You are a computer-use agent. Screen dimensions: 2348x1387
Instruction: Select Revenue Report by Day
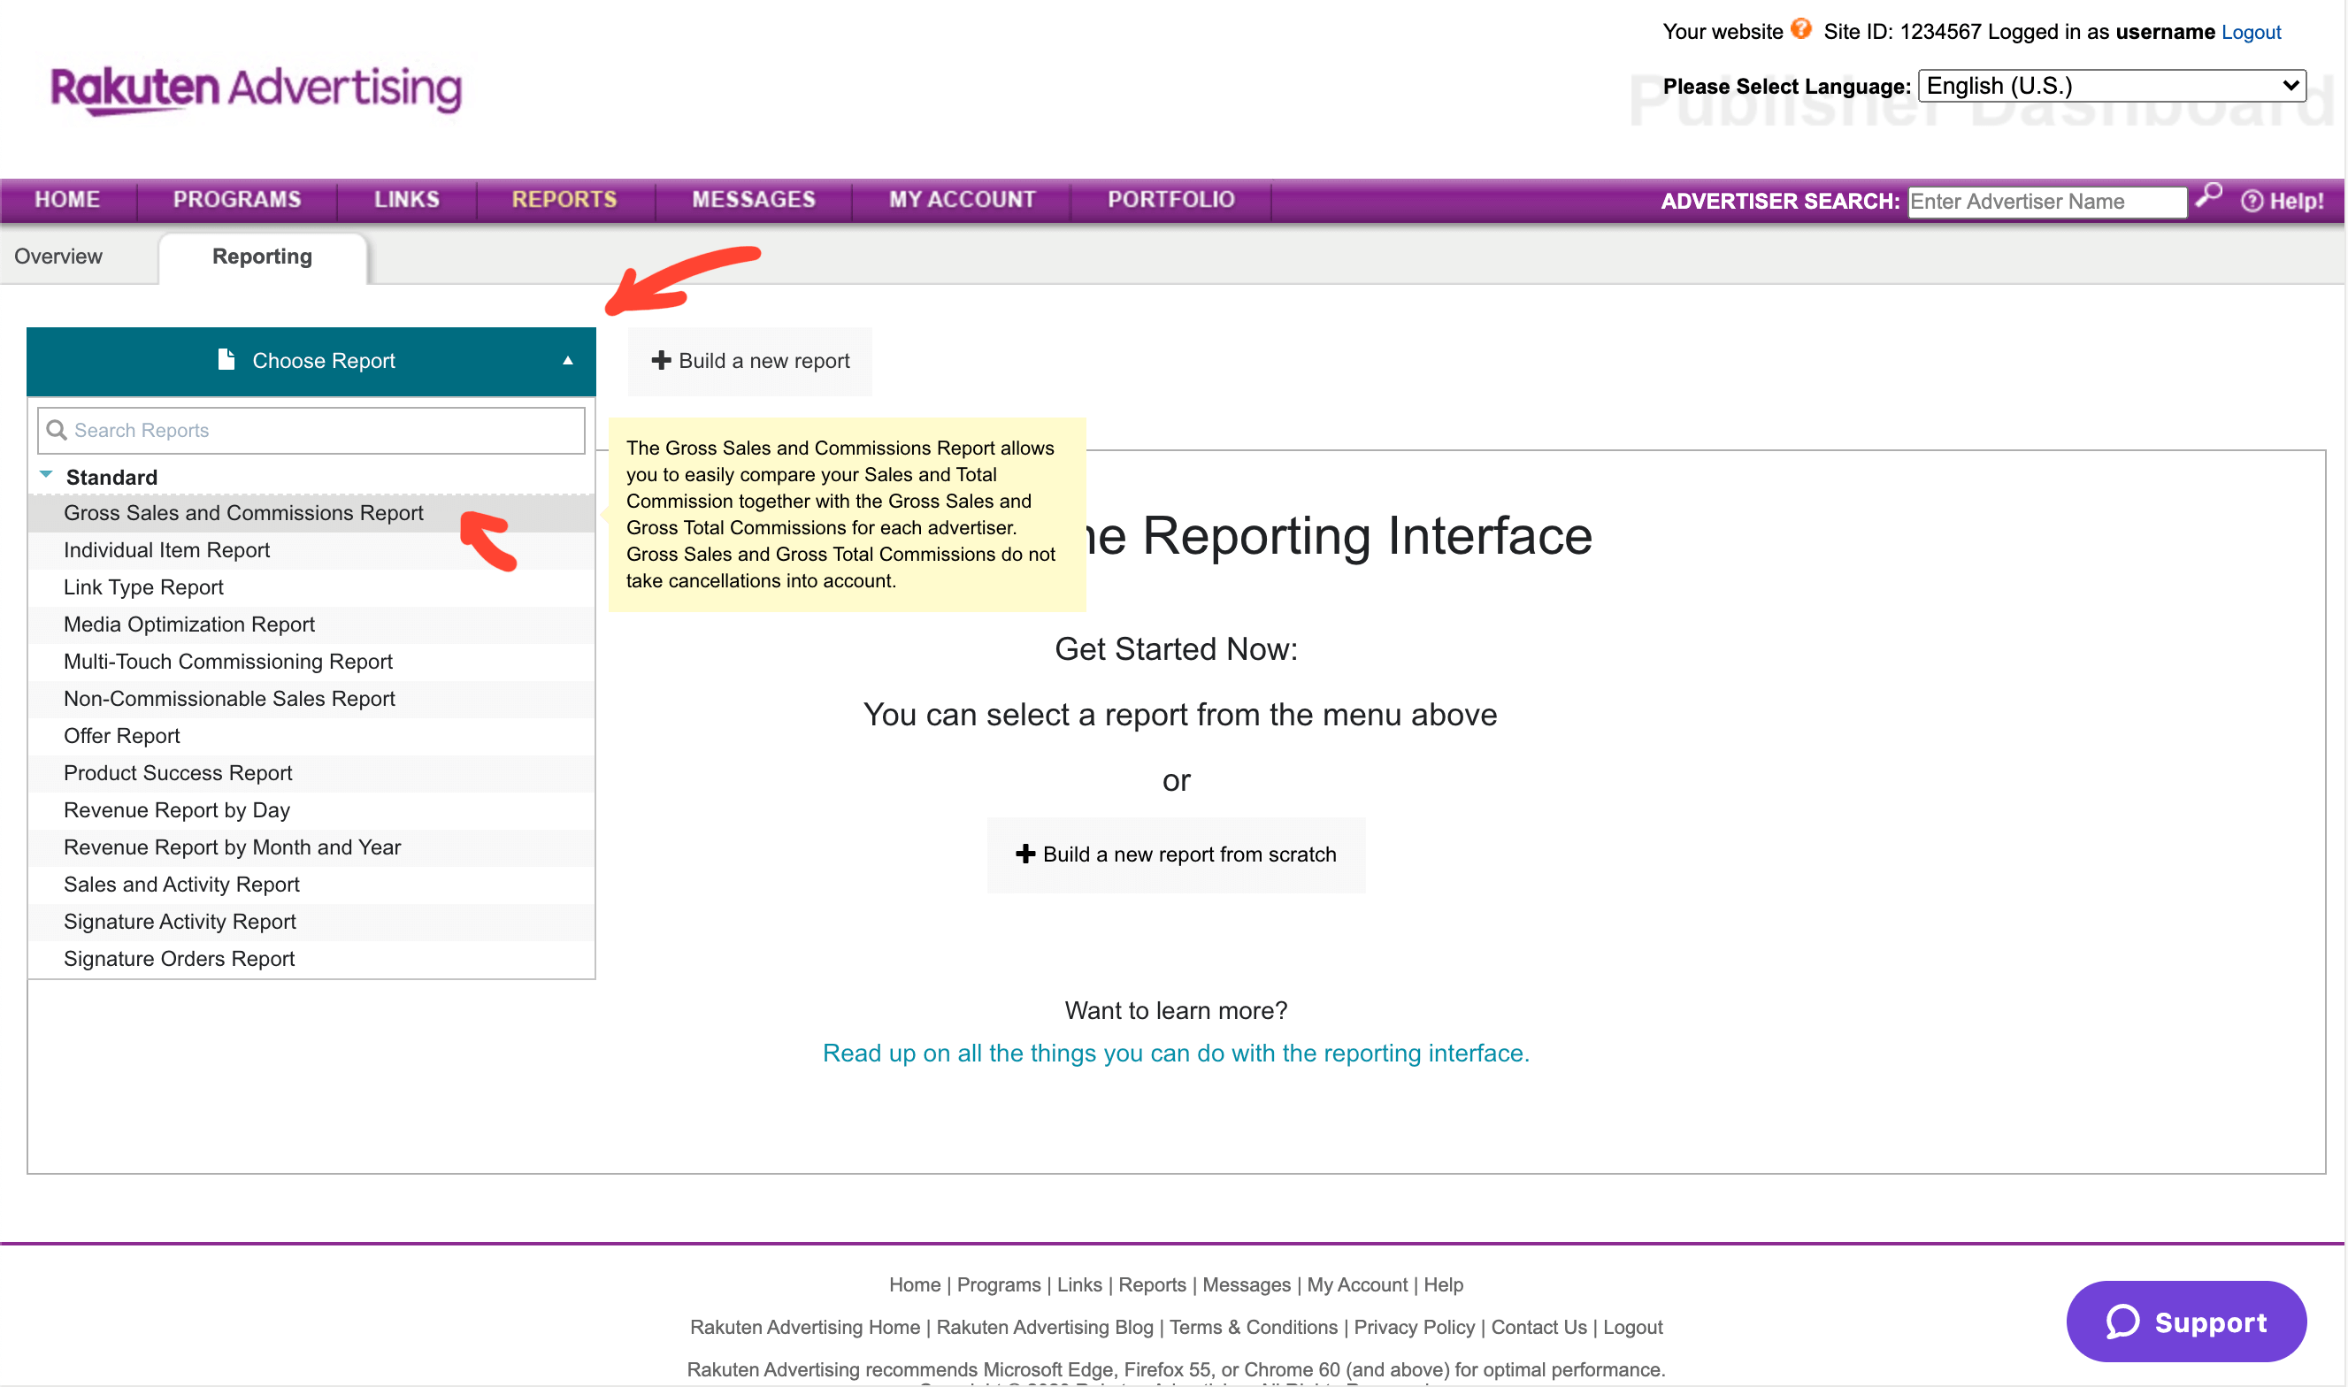point(311,810)
